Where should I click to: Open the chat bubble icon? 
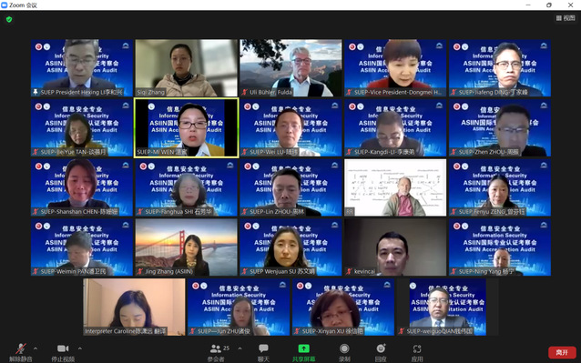263,348
